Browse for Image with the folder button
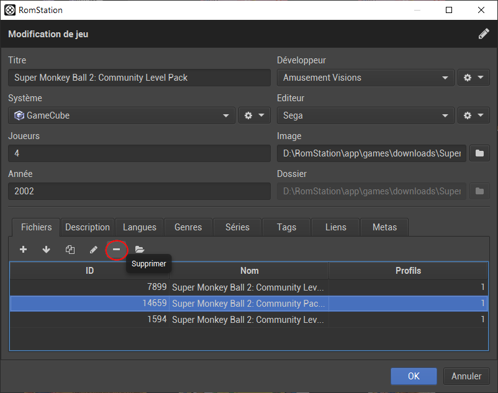Screen dimensions: 498x393 pos(479,153)
